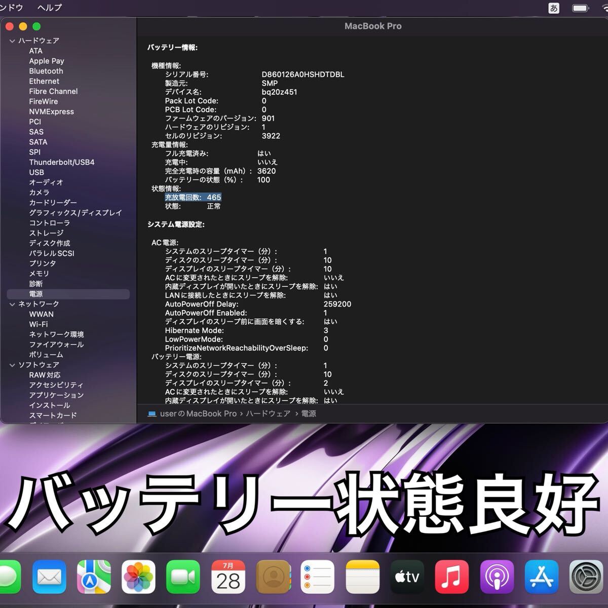Open the ヘルプ menu
Screen dimensions: 608x608
(49, 8)
